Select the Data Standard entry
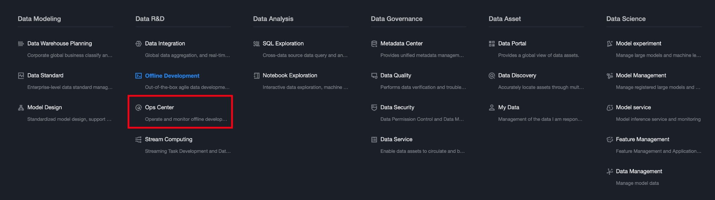The image size is (715, 200). point(45,75)
